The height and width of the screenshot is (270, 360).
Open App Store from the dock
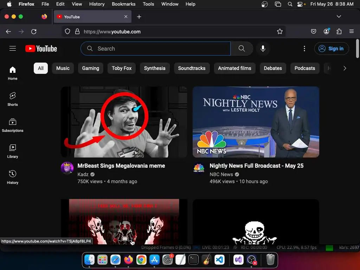(x=154, y=260)
